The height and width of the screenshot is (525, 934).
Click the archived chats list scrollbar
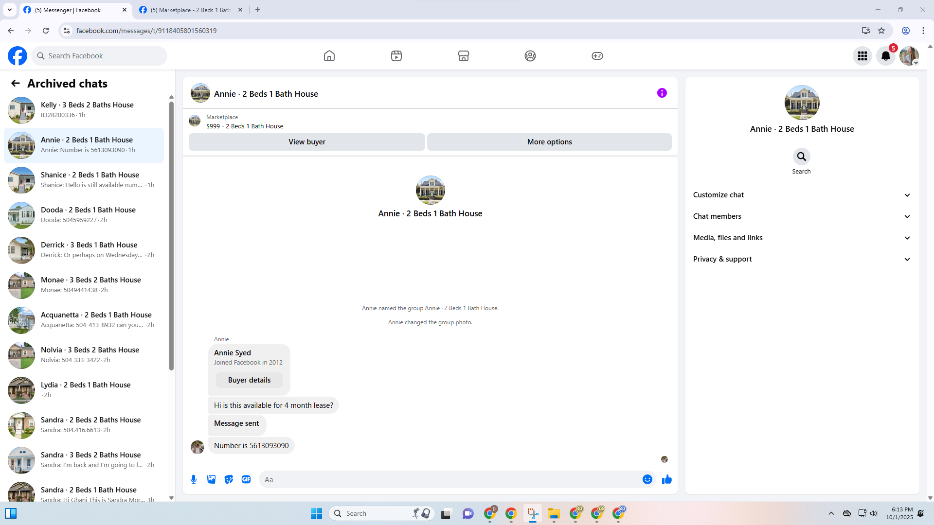171,236
